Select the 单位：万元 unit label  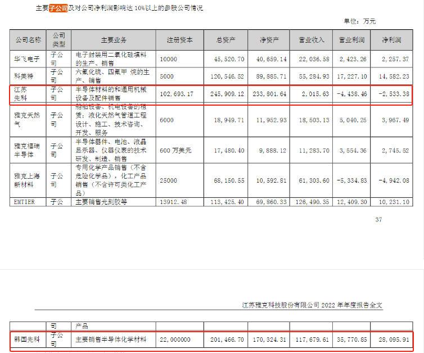pos(360,21)
